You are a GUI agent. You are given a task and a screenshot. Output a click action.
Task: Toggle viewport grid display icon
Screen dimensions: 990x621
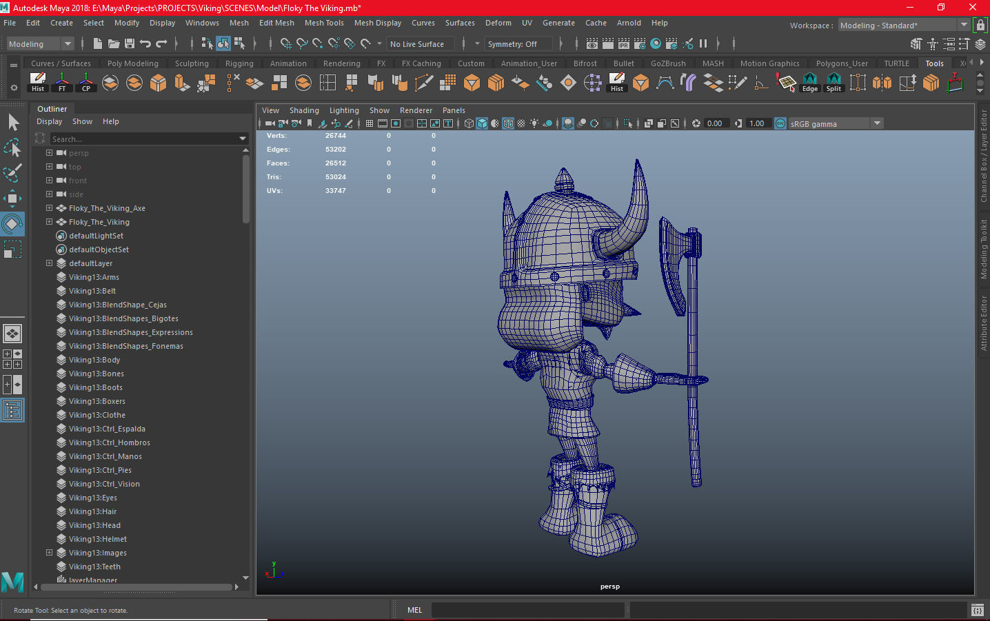[370, 123]
